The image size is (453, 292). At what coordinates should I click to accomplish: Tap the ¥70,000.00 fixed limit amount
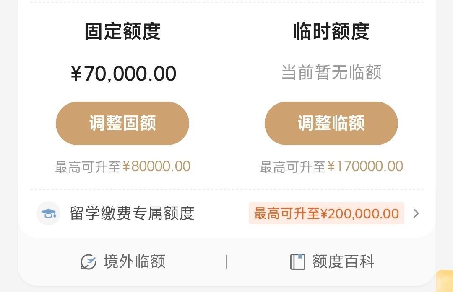tap(123, 74)
